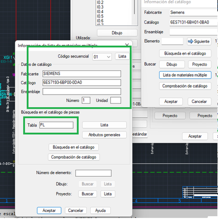The image size is (218, 219).
Task: Click the Ensamblaje field in Información del catálogo
Action: click(194, 32)
